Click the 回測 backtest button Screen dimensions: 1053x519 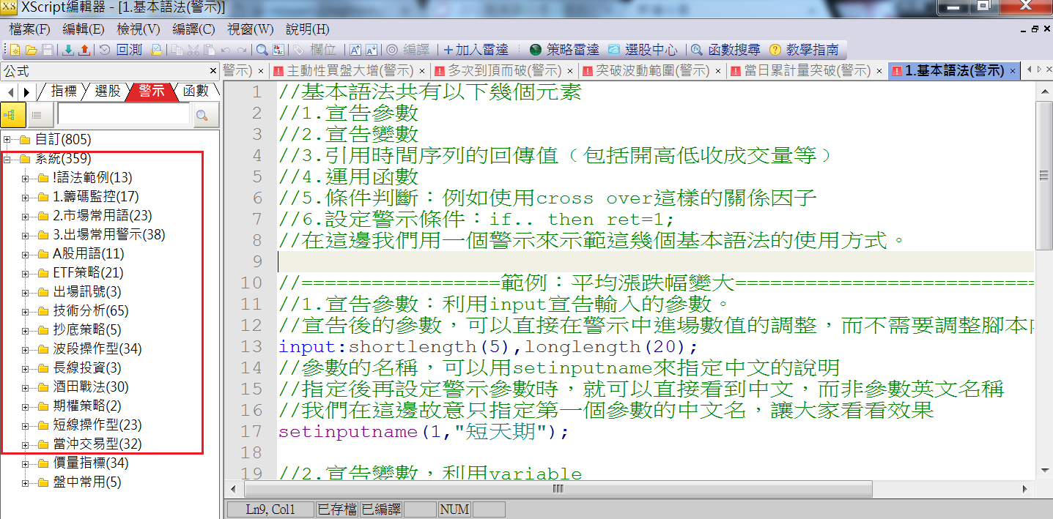point(121,50)
